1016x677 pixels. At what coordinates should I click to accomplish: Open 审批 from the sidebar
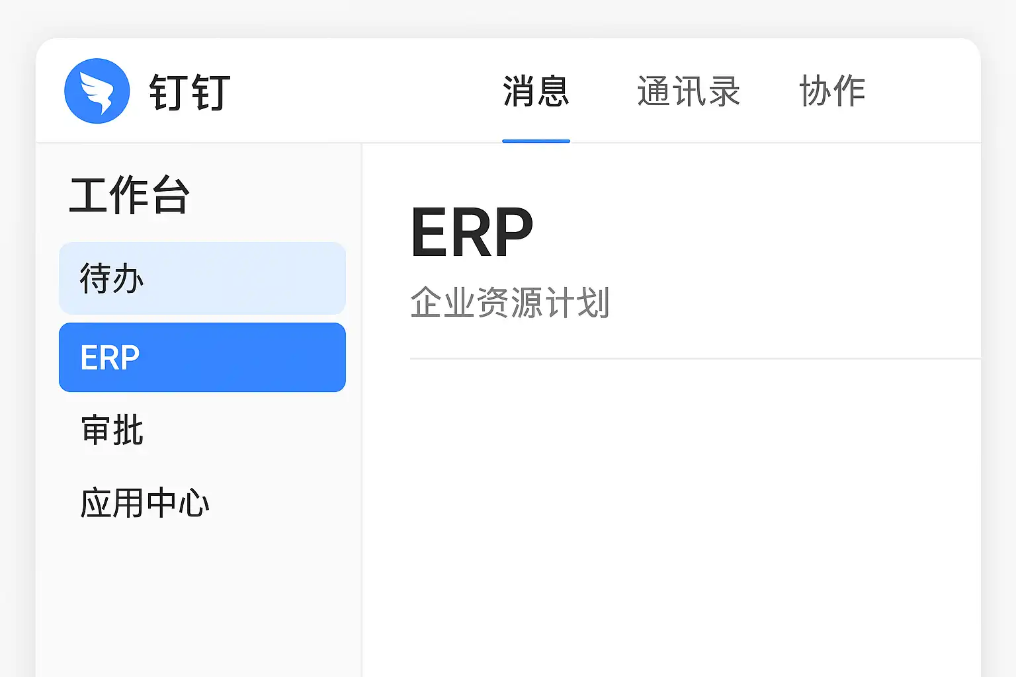112,430
